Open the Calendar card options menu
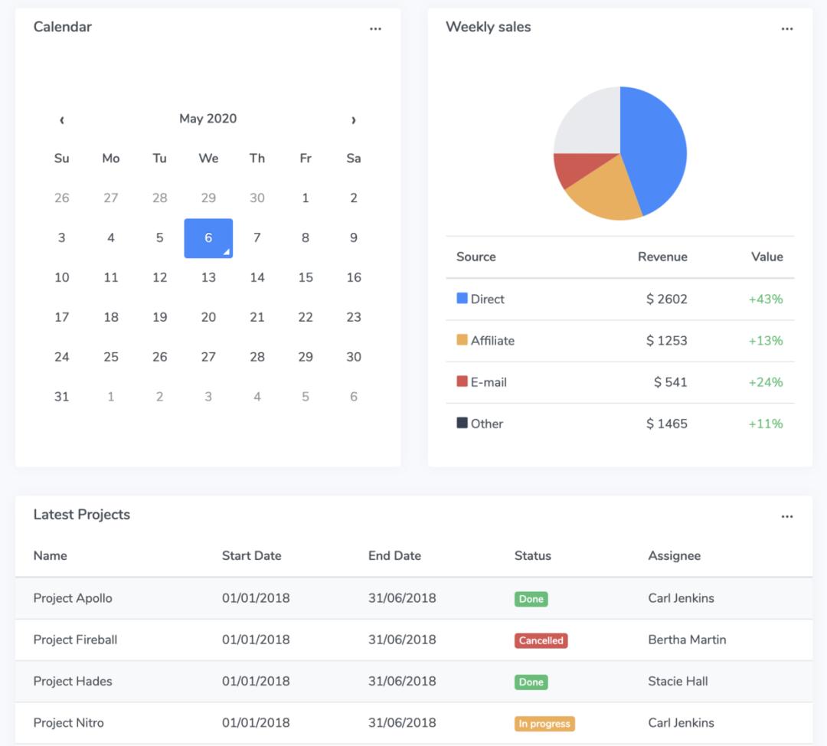827x746 pixels. click(375, 28)
